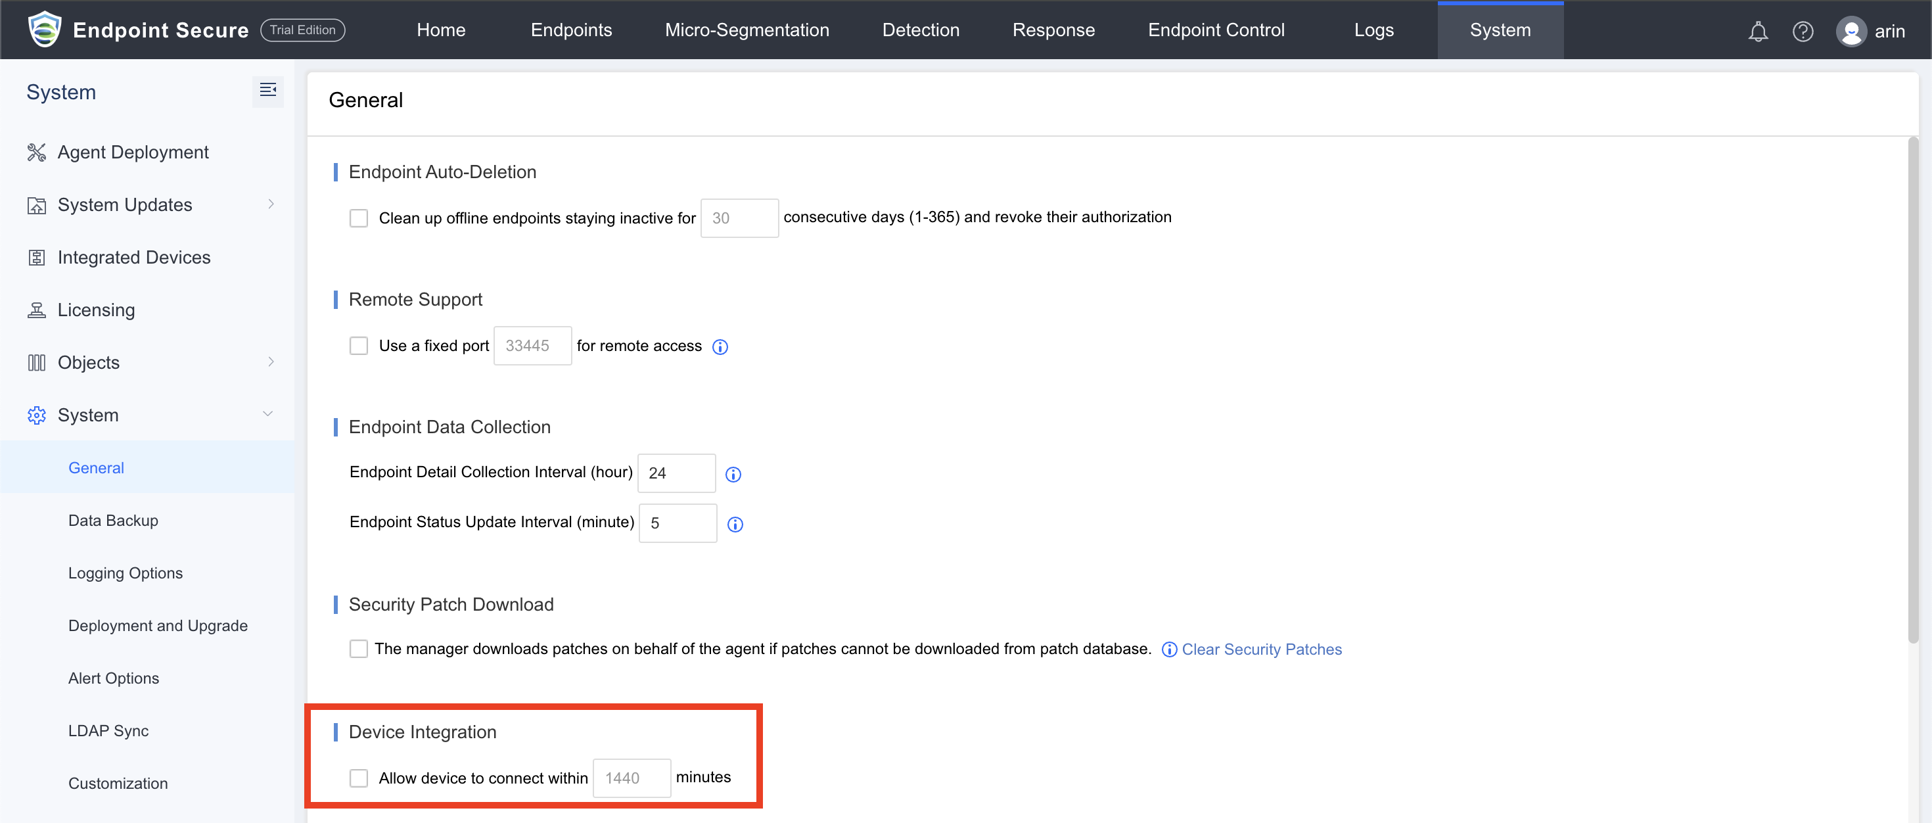Click info icon for Detail Collection Interval
This screenshot has height=823, width=1932.
(733, 474)
